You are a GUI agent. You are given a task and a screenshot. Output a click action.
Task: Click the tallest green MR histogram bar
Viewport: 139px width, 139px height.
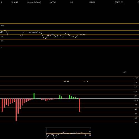click(34, 96)
